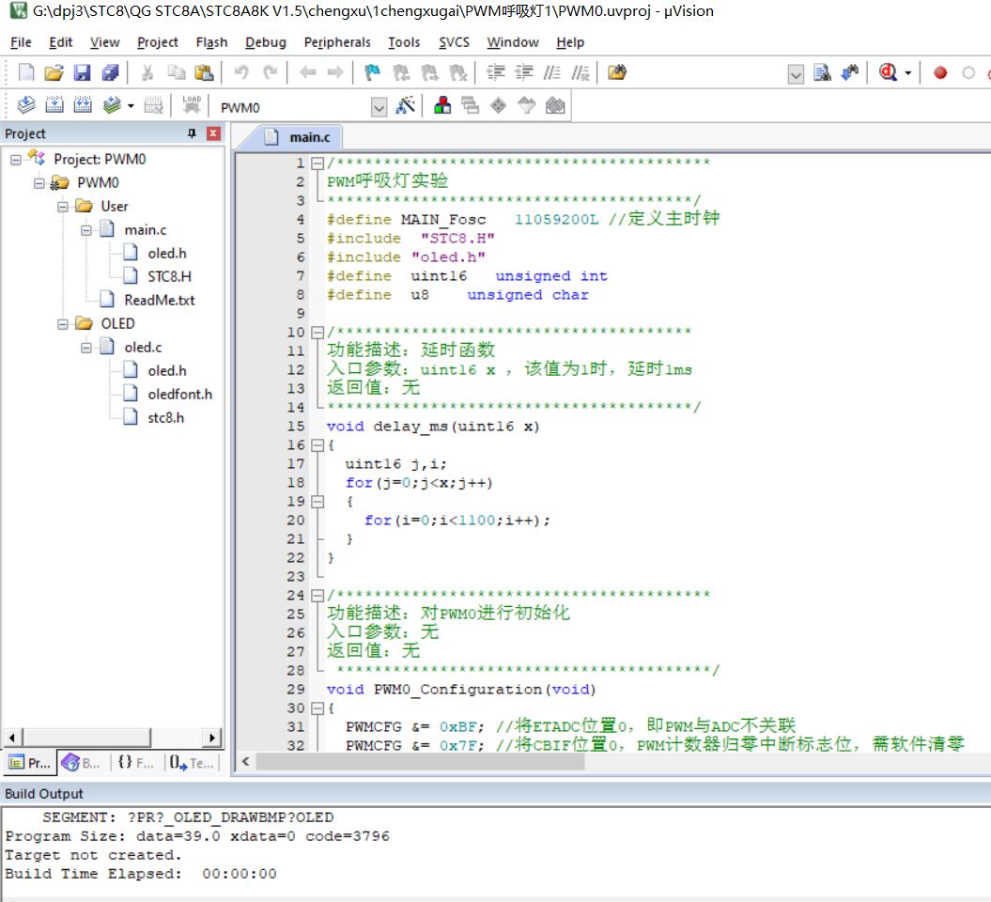Open Manage Project Items colored blocks icon

(x=442, y=105)
